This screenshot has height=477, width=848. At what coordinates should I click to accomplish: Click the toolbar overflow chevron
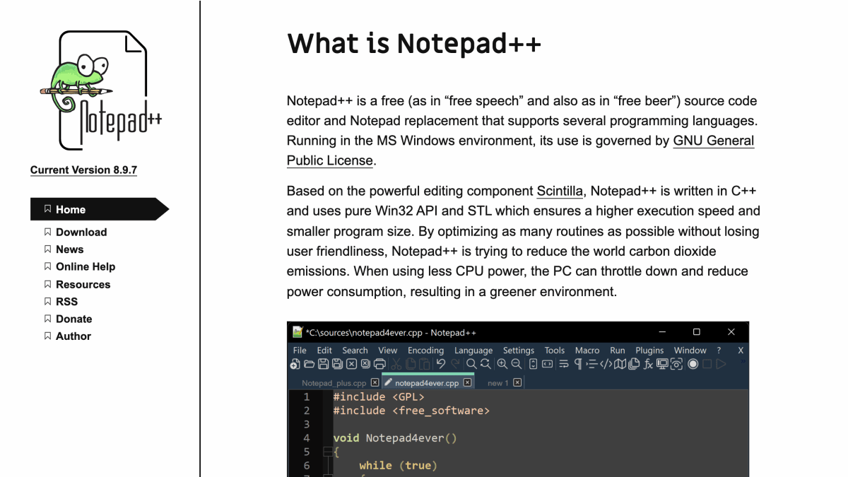click(743, 361)
